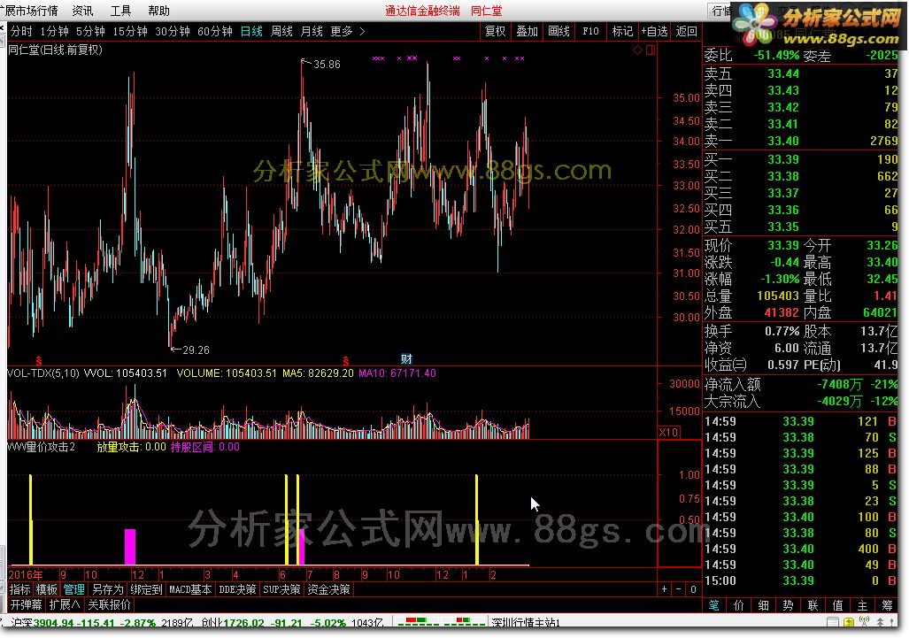This screenshot has width=909, height=638.
Task: Click the plus zoom button below the indicator pane
Action: (665, 589)
